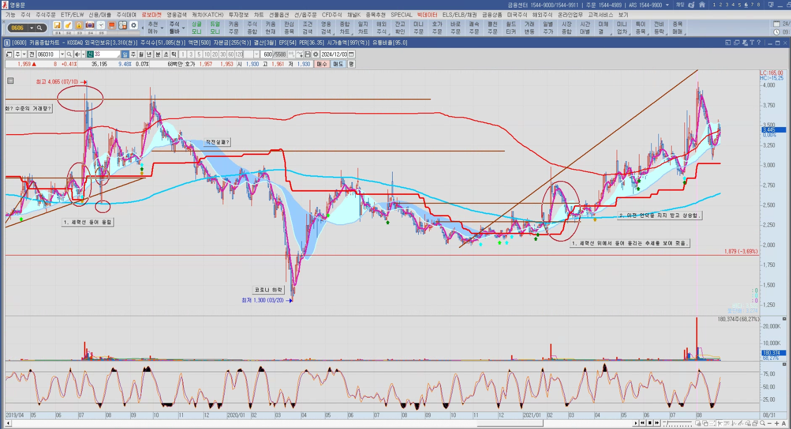Select the 분 (minute) period toggle

point(158,55)
